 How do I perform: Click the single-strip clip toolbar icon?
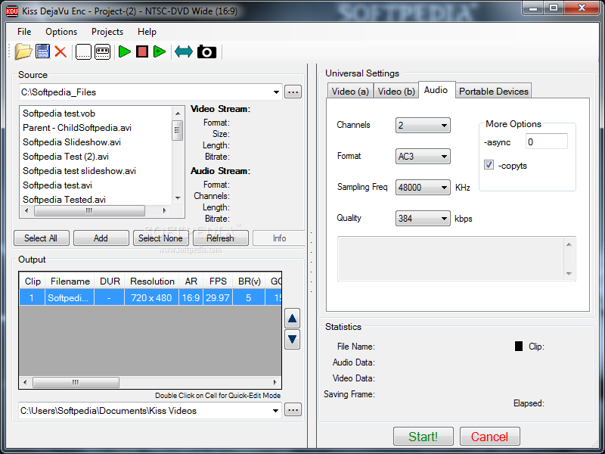(83, 51)
